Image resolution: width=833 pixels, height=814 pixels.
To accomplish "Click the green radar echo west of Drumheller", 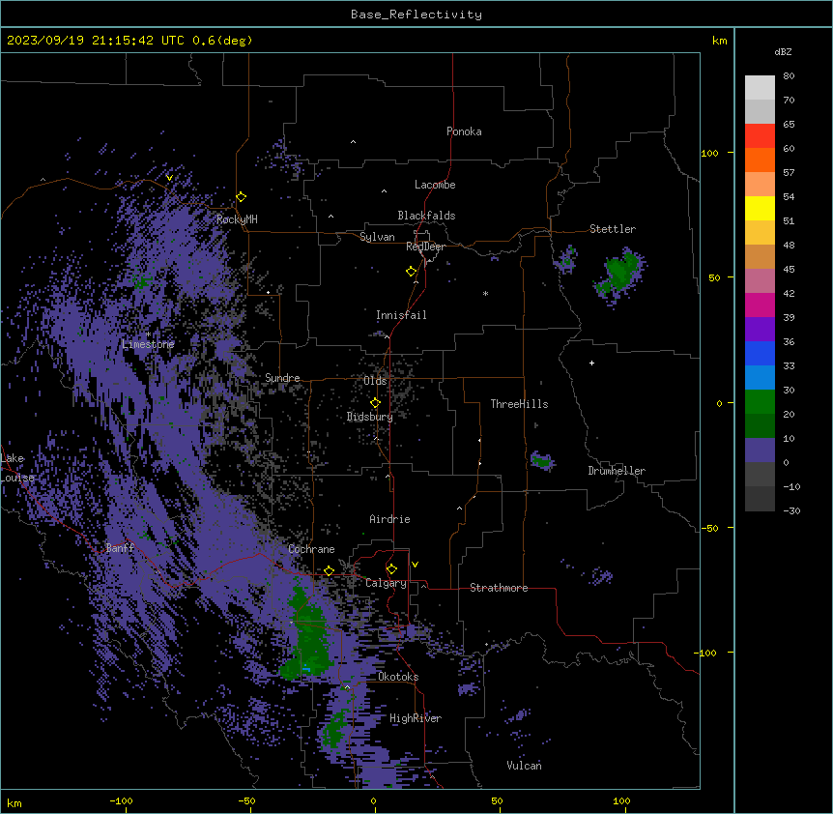I will (541, 460).
